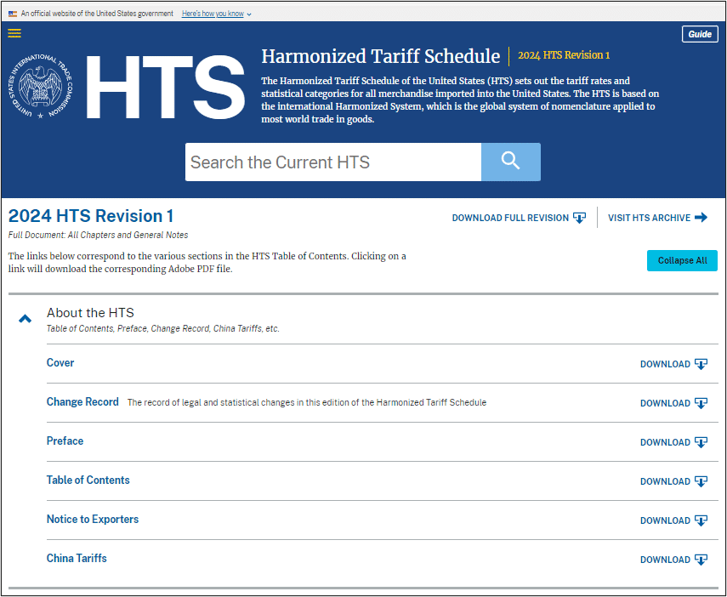Click the Harmonized Tariff Schedule title
The width and height of the screenshot is (727, 597).
(381, 56)
